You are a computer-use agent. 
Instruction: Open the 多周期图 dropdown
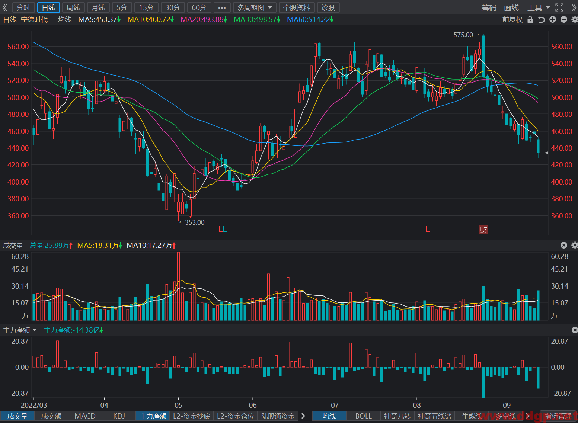[255, 7]
